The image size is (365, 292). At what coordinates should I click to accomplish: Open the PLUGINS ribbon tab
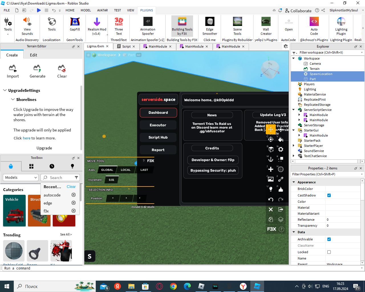(x=147, y=10)
